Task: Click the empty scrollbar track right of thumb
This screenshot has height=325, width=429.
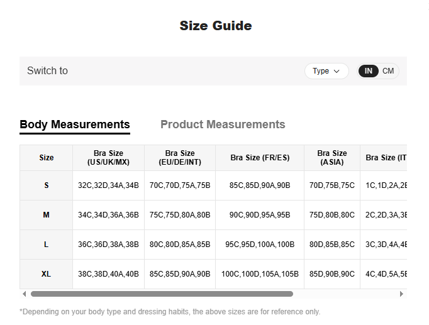Action: pos(345,294)
